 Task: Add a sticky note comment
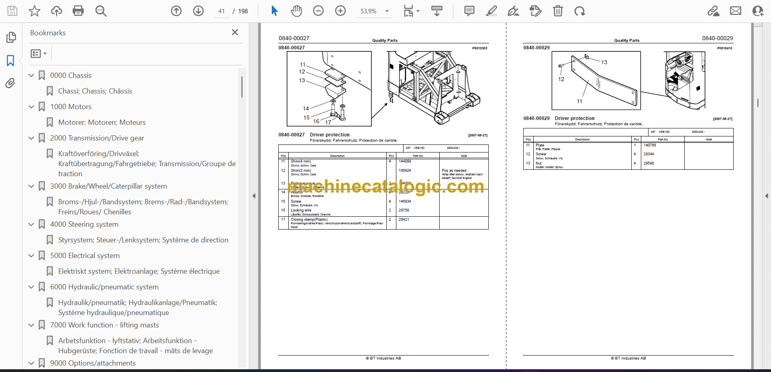pos(469,11)
